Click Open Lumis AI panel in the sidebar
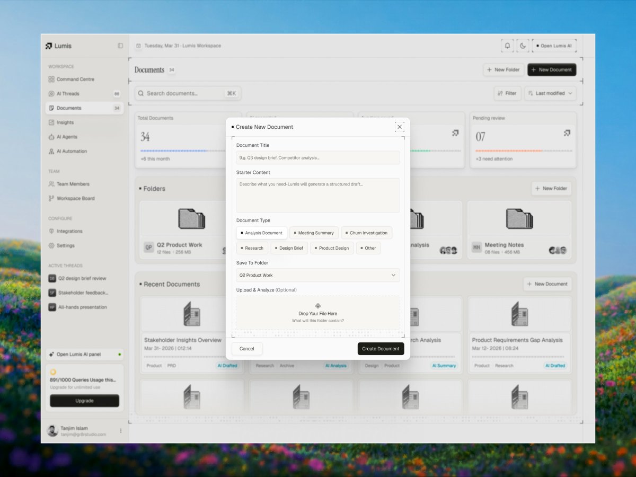Image resolution: width=636 pixels, height=477 pixels. coord(85,354)
